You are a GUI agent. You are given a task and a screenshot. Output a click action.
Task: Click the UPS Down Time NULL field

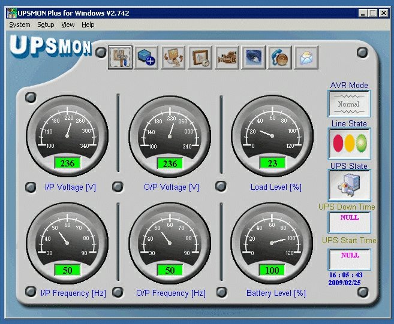coord(349,222)
